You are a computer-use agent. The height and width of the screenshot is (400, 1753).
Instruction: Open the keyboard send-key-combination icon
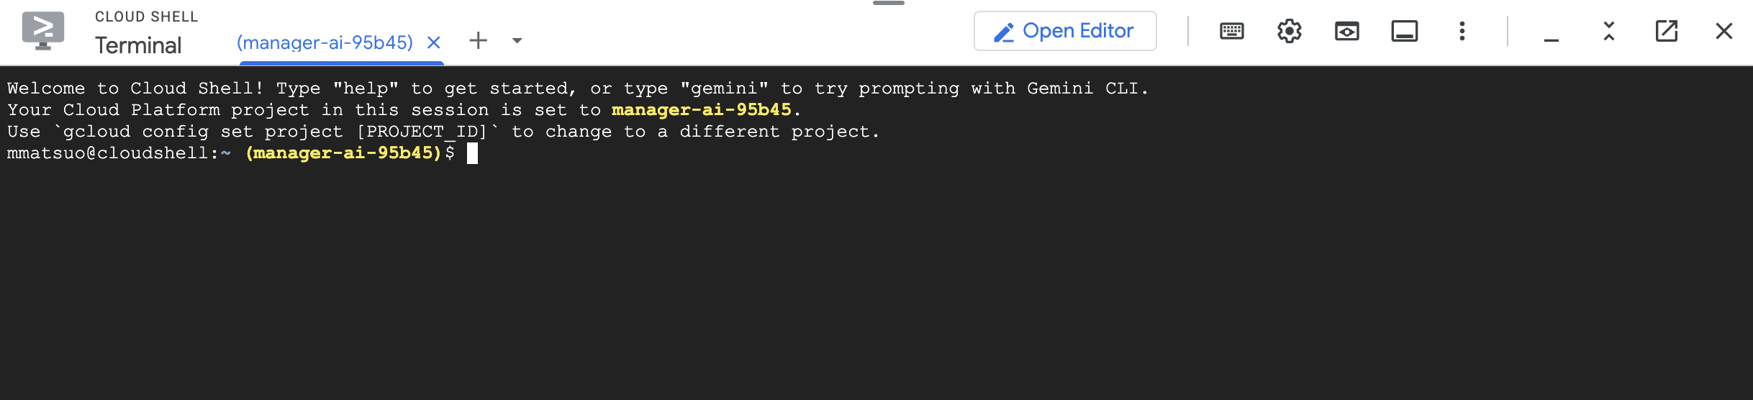1231,31
